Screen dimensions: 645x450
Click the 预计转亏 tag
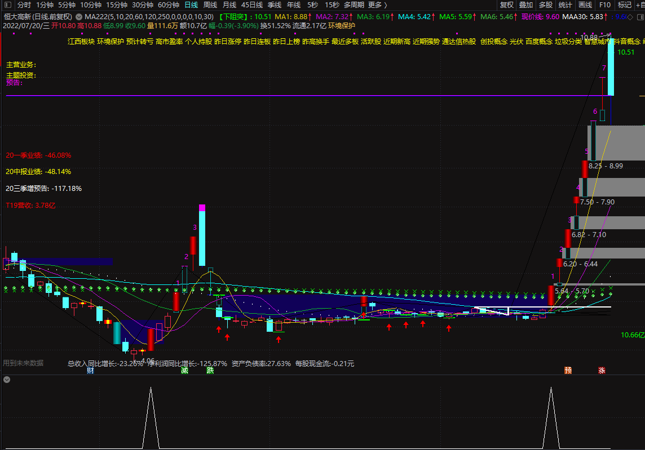(x=140, y=42)
